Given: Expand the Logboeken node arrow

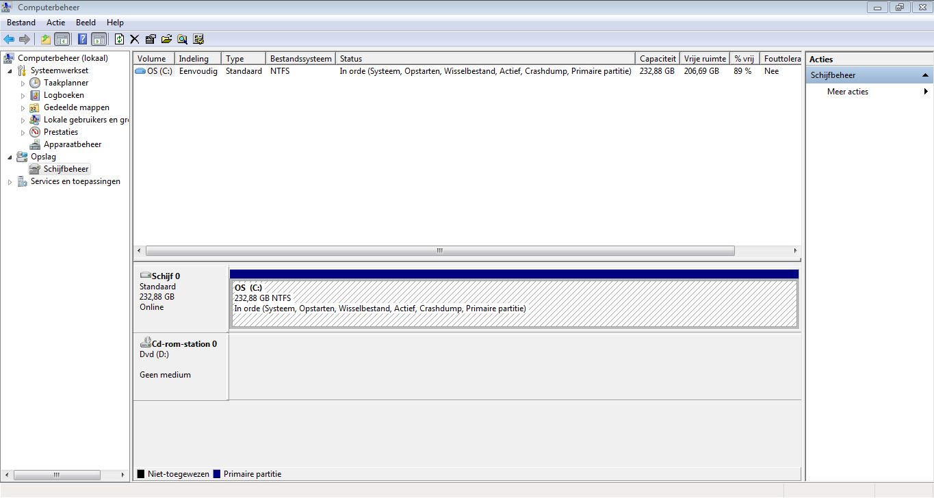Looking at the screenshot, I should (23, 96).
